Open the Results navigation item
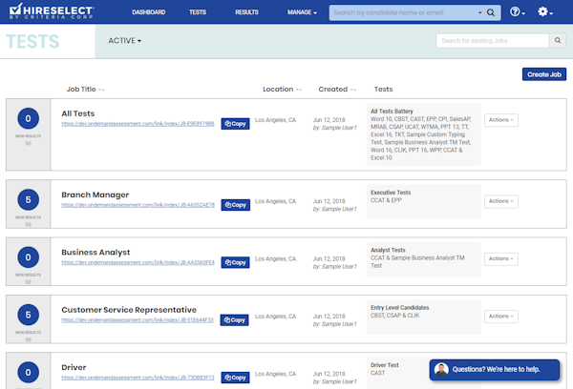 pyautogui.click(x=246, y=12)
